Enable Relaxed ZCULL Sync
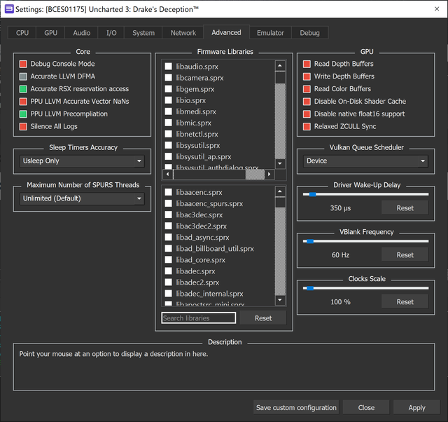The width and height of the screenshot is (448, 422). tap(307, 126)
